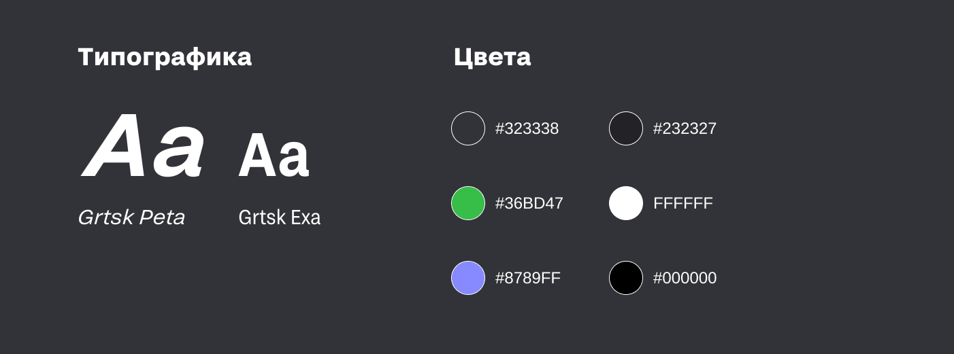Screen dimensions: 954x354
Task: Select the purple #8789FF color circle
Action: 468,278
